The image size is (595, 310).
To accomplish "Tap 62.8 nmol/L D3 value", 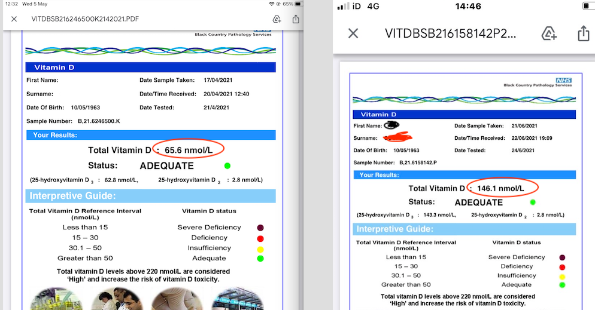I will point(122,180).
